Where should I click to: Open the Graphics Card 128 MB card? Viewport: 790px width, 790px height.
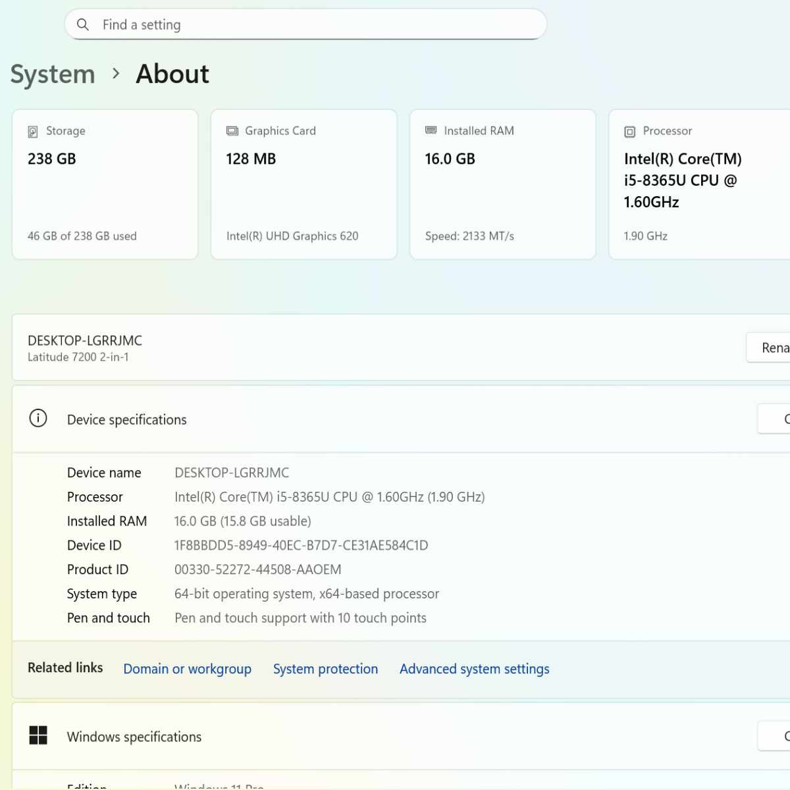304,184
